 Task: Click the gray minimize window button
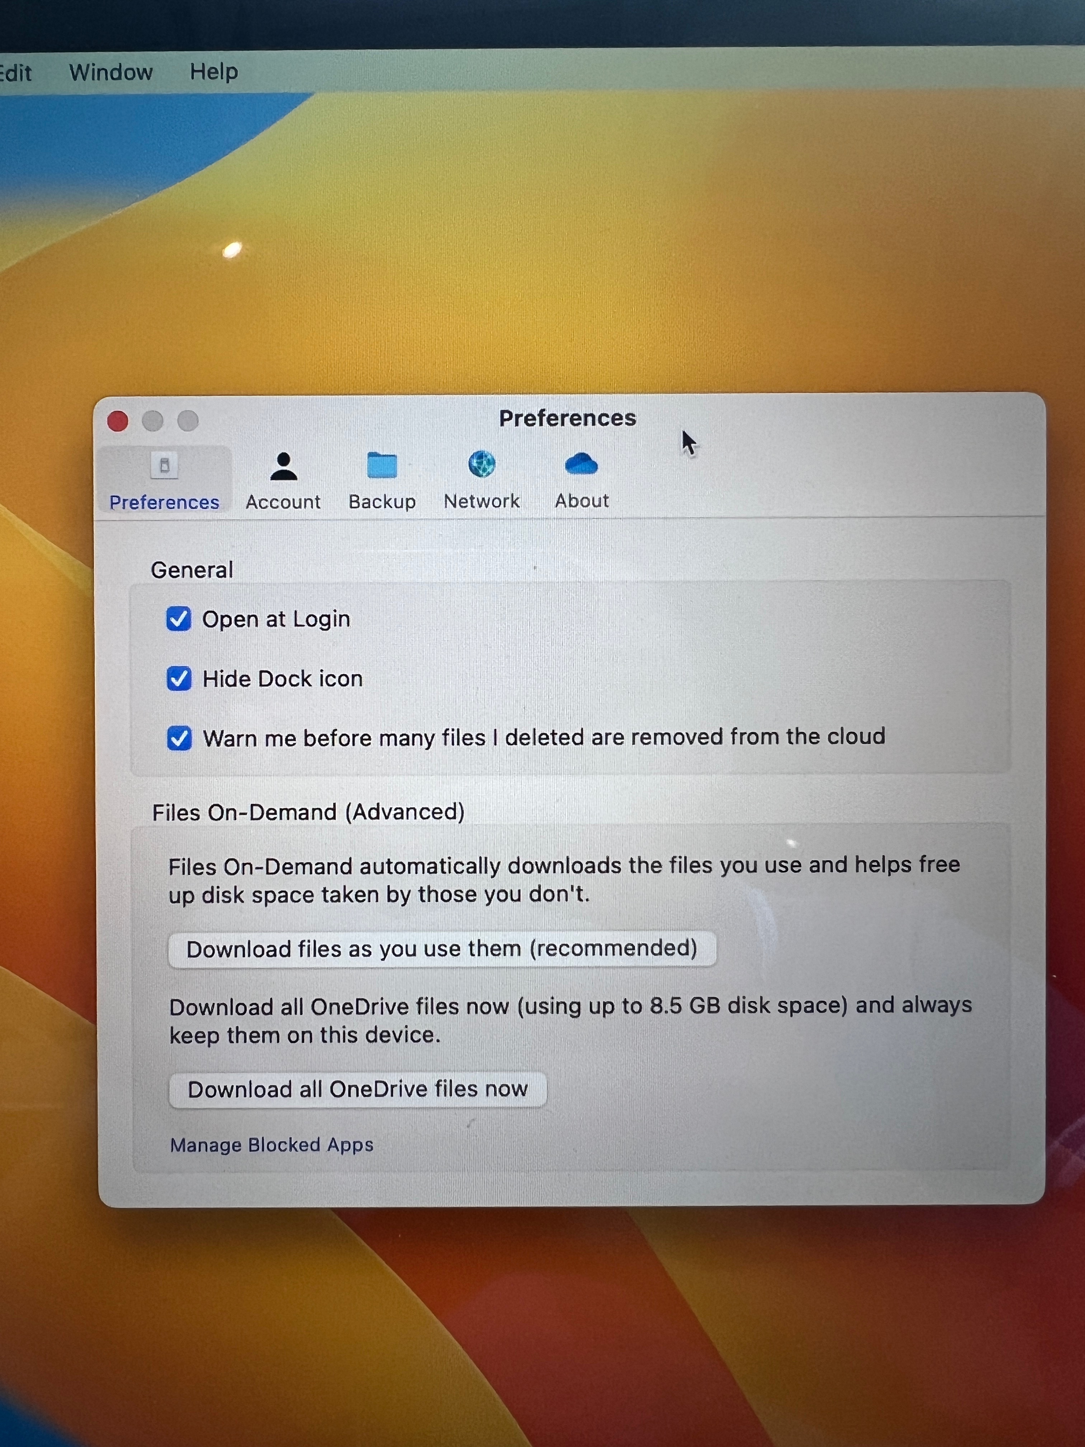(x=153, y=421)
